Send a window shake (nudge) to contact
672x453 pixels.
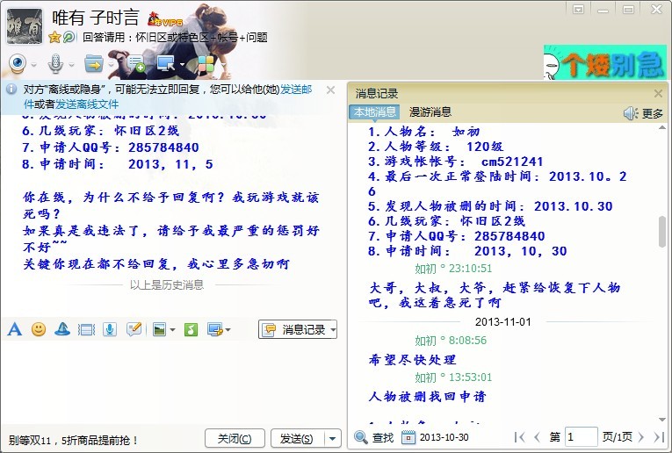[86, 329]
